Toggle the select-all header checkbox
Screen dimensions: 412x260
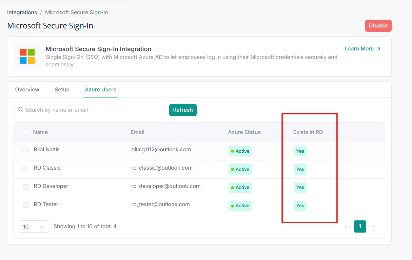click(24, 132)
